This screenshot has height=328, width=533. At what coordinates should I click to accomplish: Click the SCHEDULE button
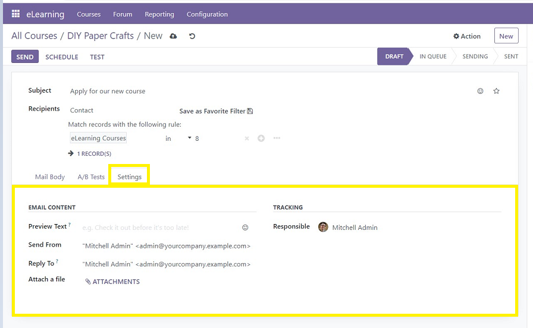(x=62, y=57)
